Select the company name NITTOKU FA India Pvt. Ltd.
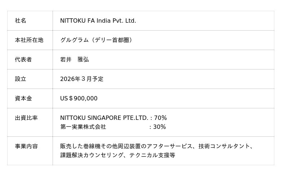Viewport: 288px width, 176px height. (98, 21)
